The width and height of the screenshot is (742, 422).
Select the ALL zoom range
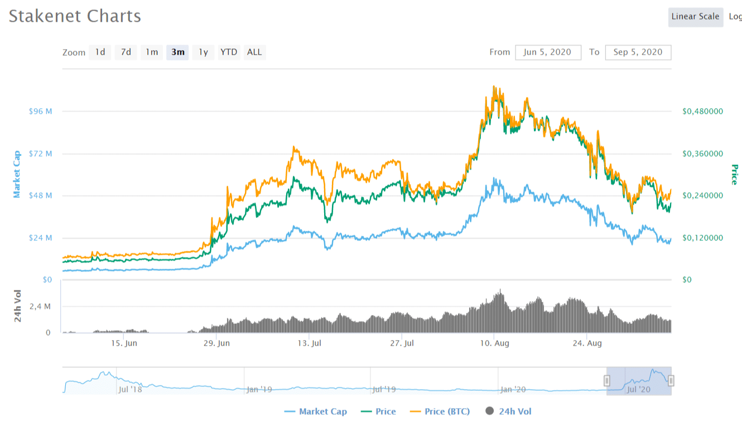tap(254, 52)
